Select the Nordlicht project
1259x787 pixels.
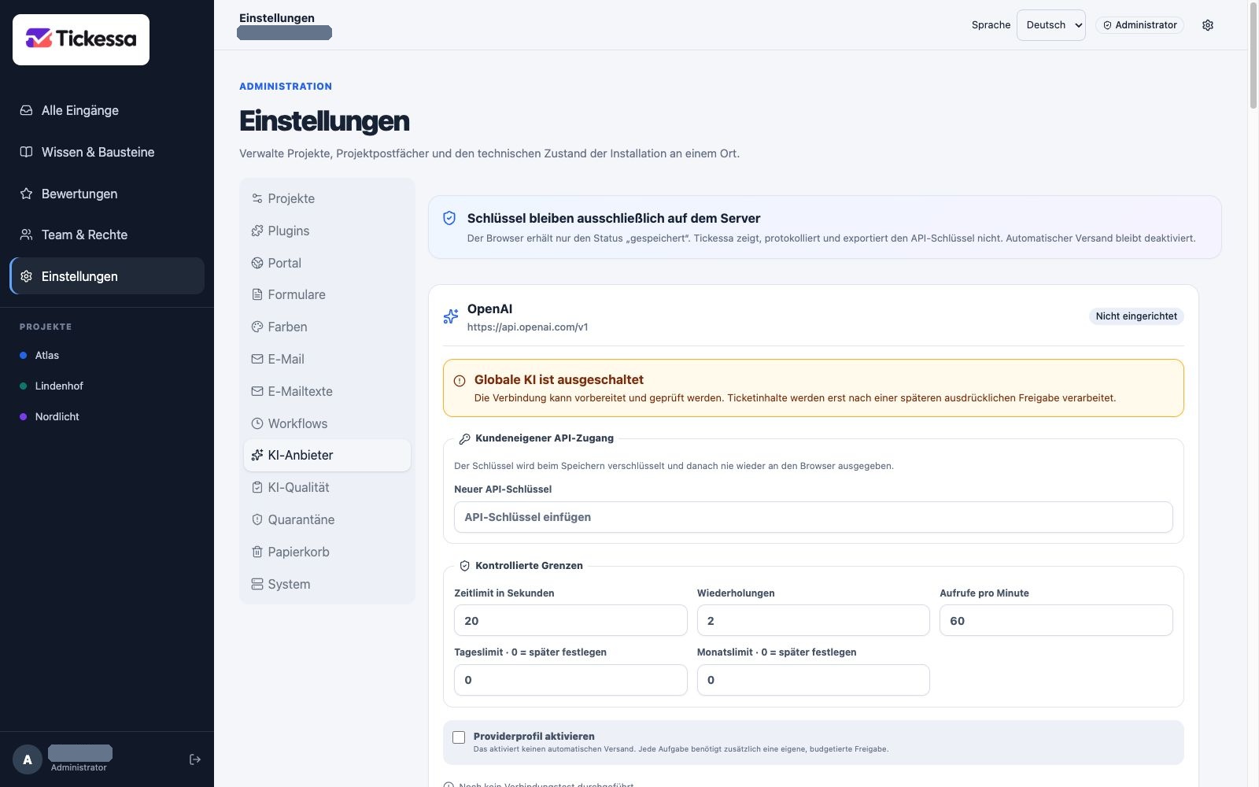[x=107, y=416]
